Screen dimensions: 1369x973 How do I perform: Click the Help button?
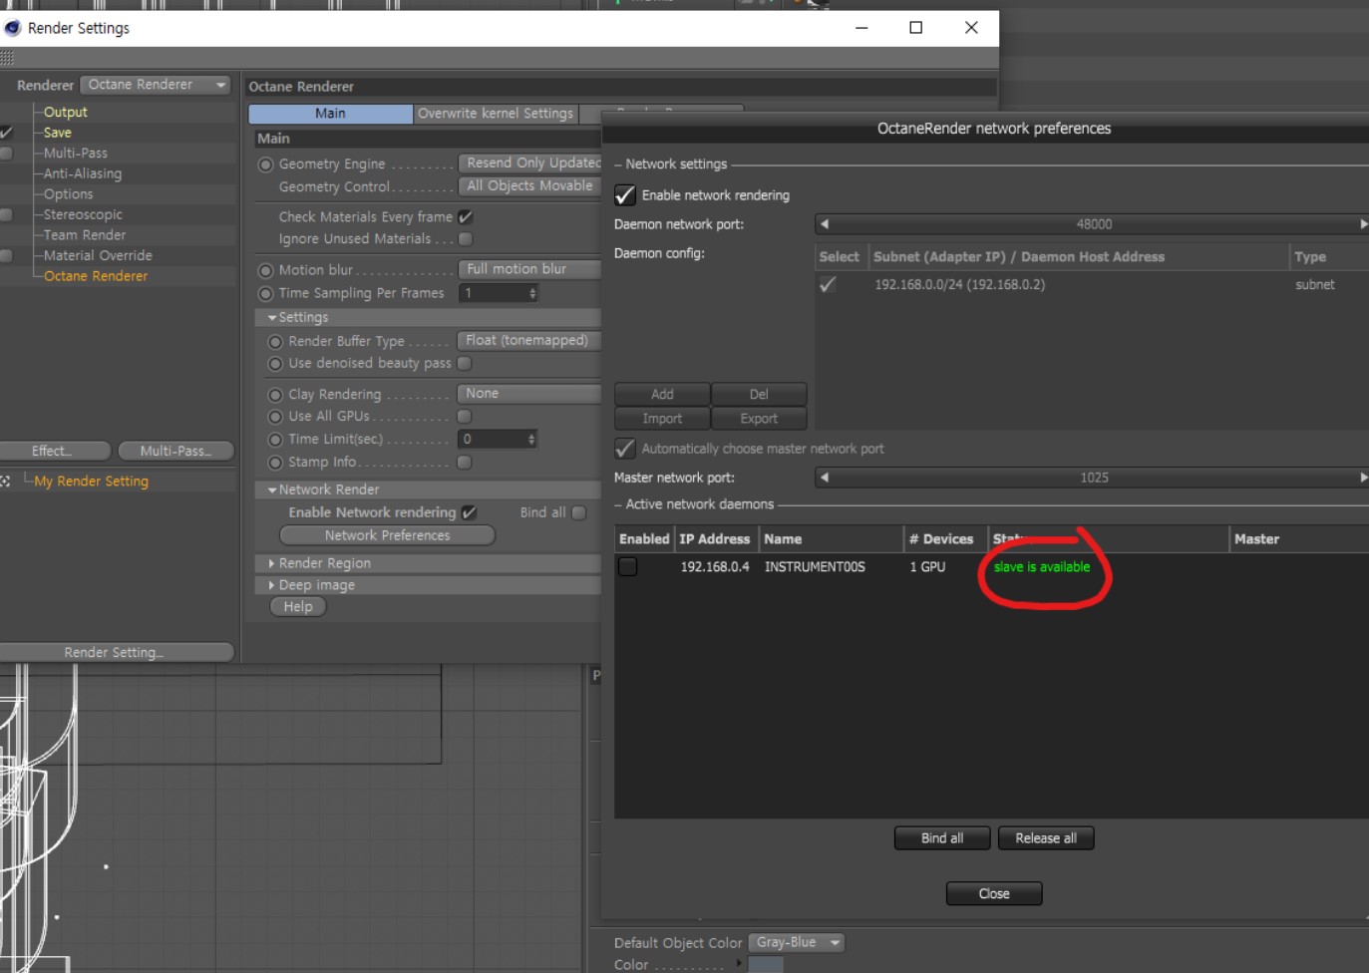pyautogui.click(x=298, y=607)
